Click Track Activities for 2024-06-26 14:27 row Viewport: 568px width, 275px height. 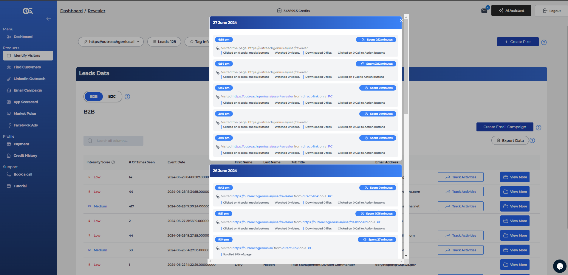(x=461, y=250)
